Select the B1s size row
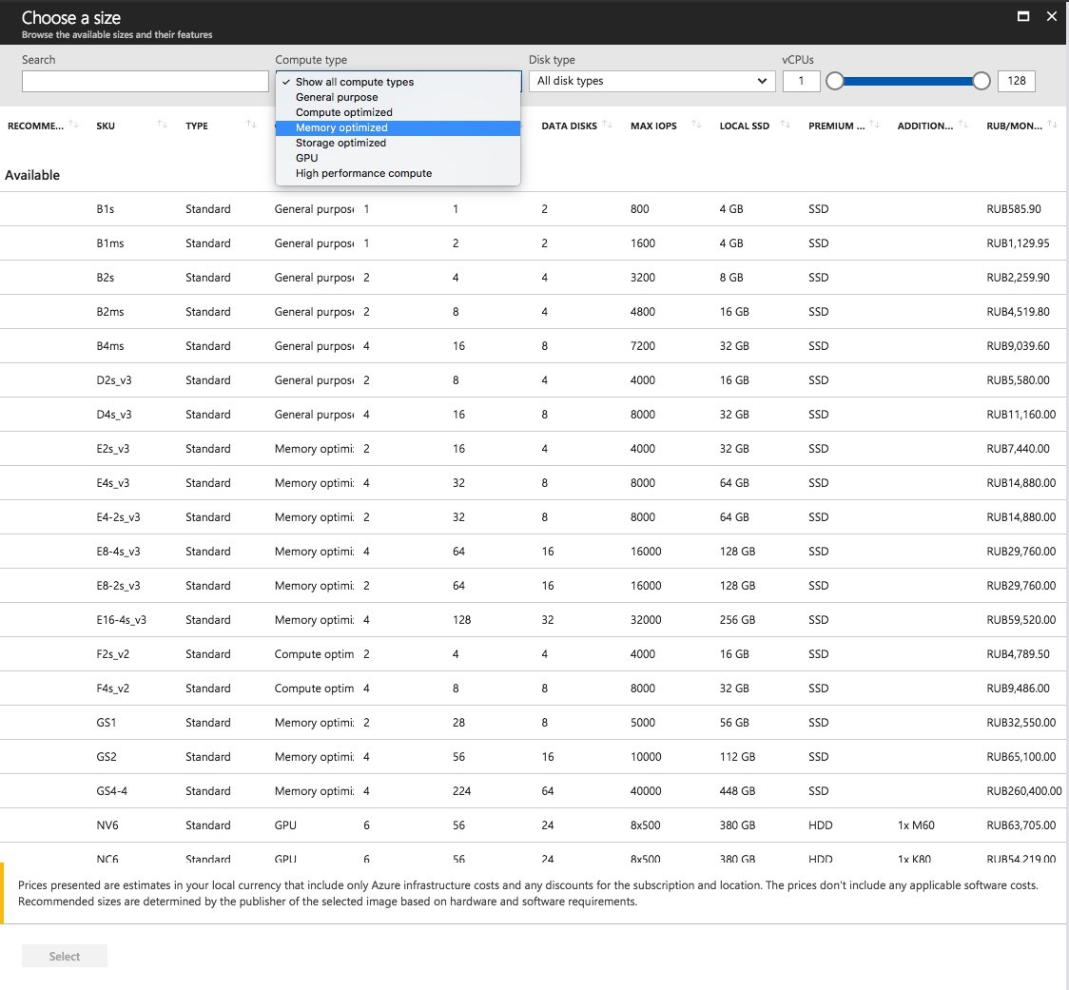Viewport: 1069px width, 990px height. [534, 208]
